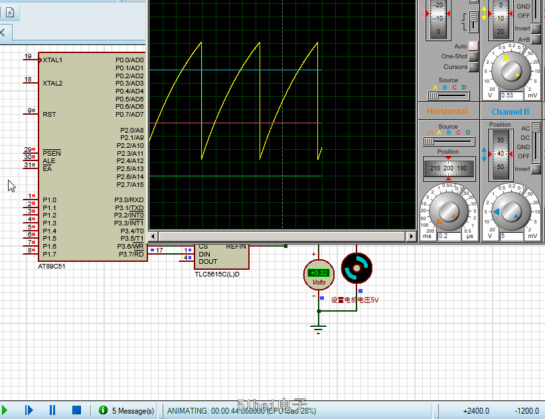Click the timebase value field showing 0.2
Image resolution: width=545 pixels, height=419 pixels.
click(449, 236)
